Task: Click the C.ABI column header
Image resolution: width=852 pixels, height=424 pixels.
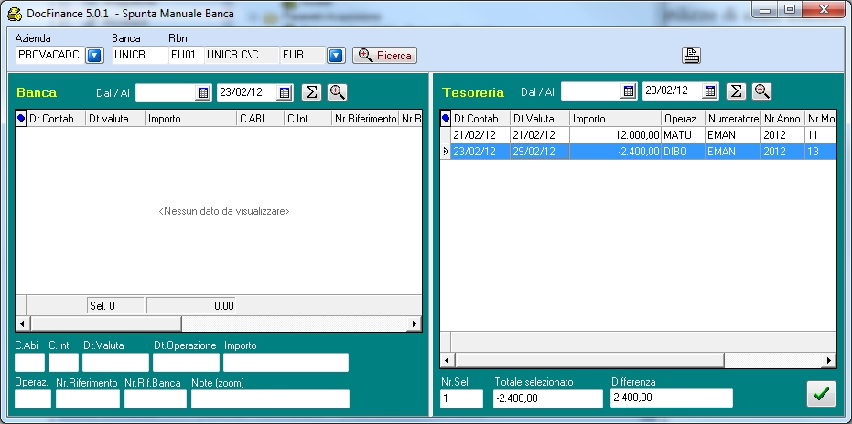Action: [260, 119]
